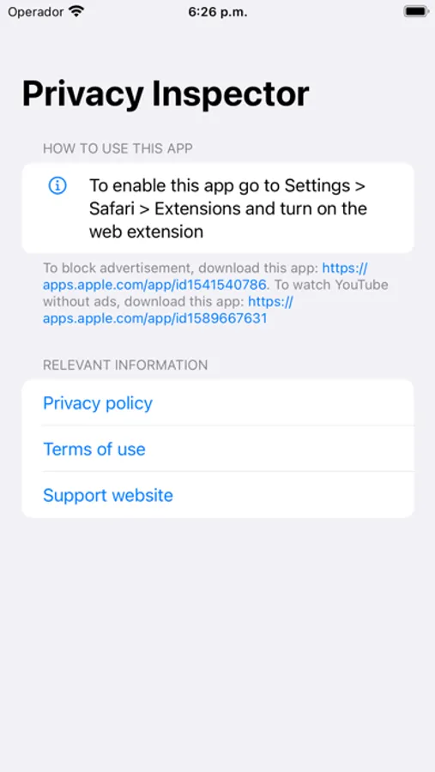Open the Privacy policy link
This screenshot has height=772, width=435.
tap(98, 403)
